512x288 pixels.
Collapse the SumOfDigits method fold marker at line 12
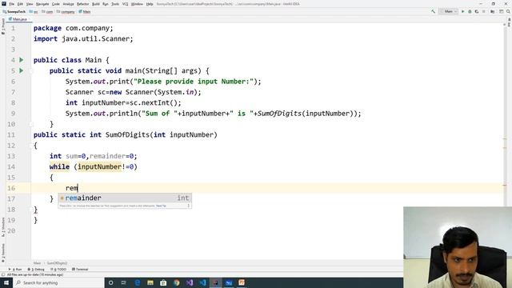click(x=31, y=146)
